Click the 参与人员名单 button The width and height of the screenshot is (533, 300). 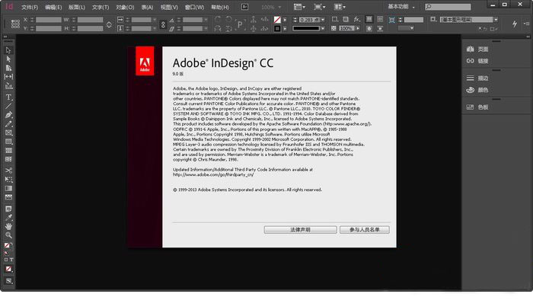click(x=365, y=230)
